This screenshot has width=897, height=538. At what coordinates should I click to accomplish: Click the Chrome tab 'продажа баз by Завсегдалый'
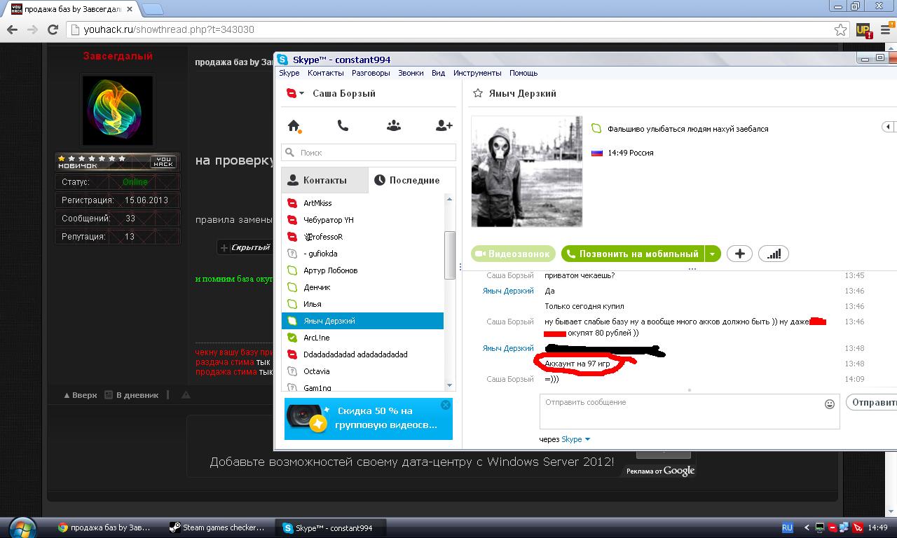(x=72, y=9)
